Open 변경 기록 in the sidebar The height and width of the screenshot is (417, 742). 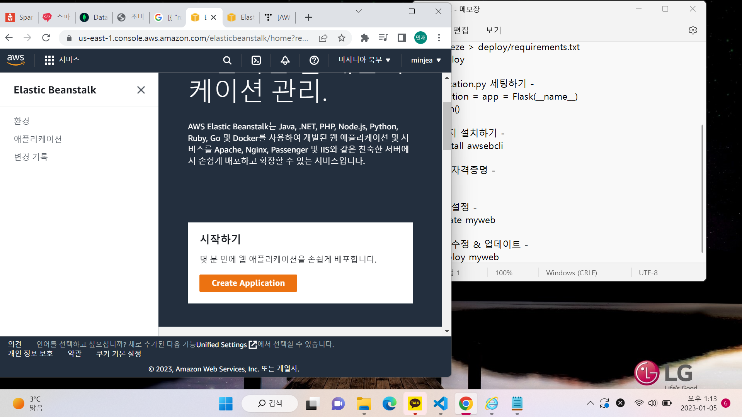pyautogui.click(x=31, y=157)
